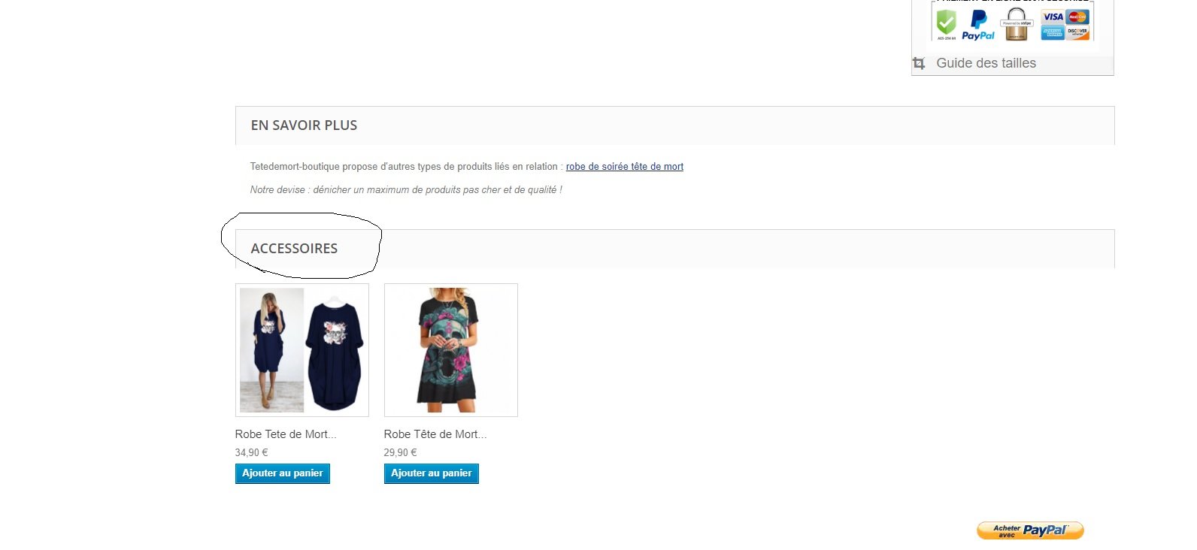The width and height of the screenshot is (1197, 550).
Task: Select the ACCESSOIRES section header
Action: 675,249
